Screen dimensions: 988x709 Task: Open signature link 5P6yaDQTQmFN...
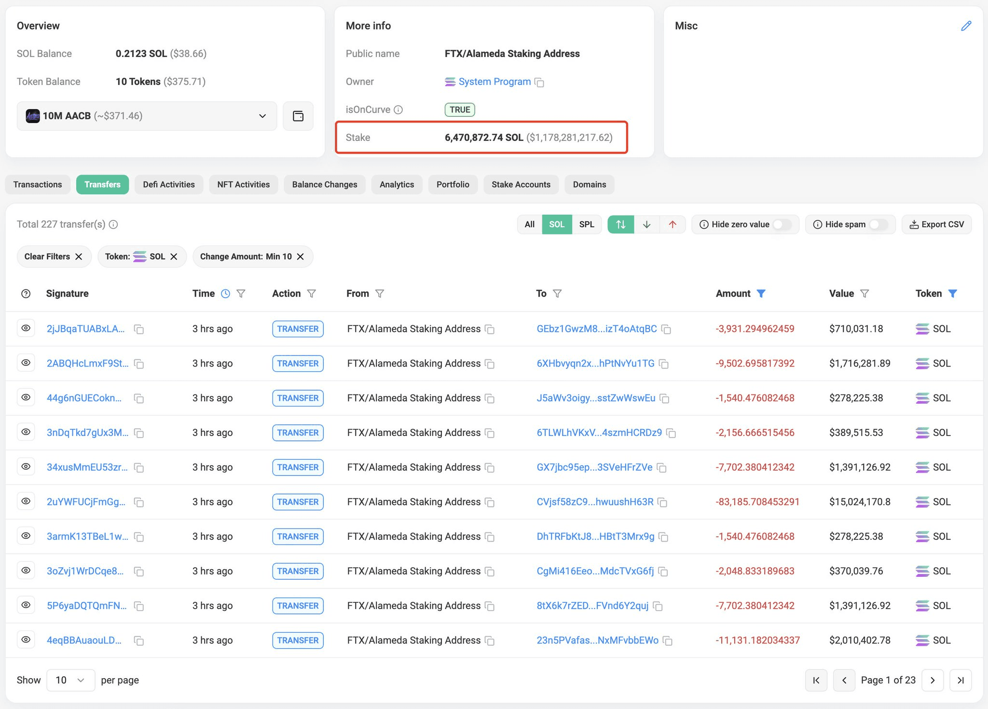[87, 606]
